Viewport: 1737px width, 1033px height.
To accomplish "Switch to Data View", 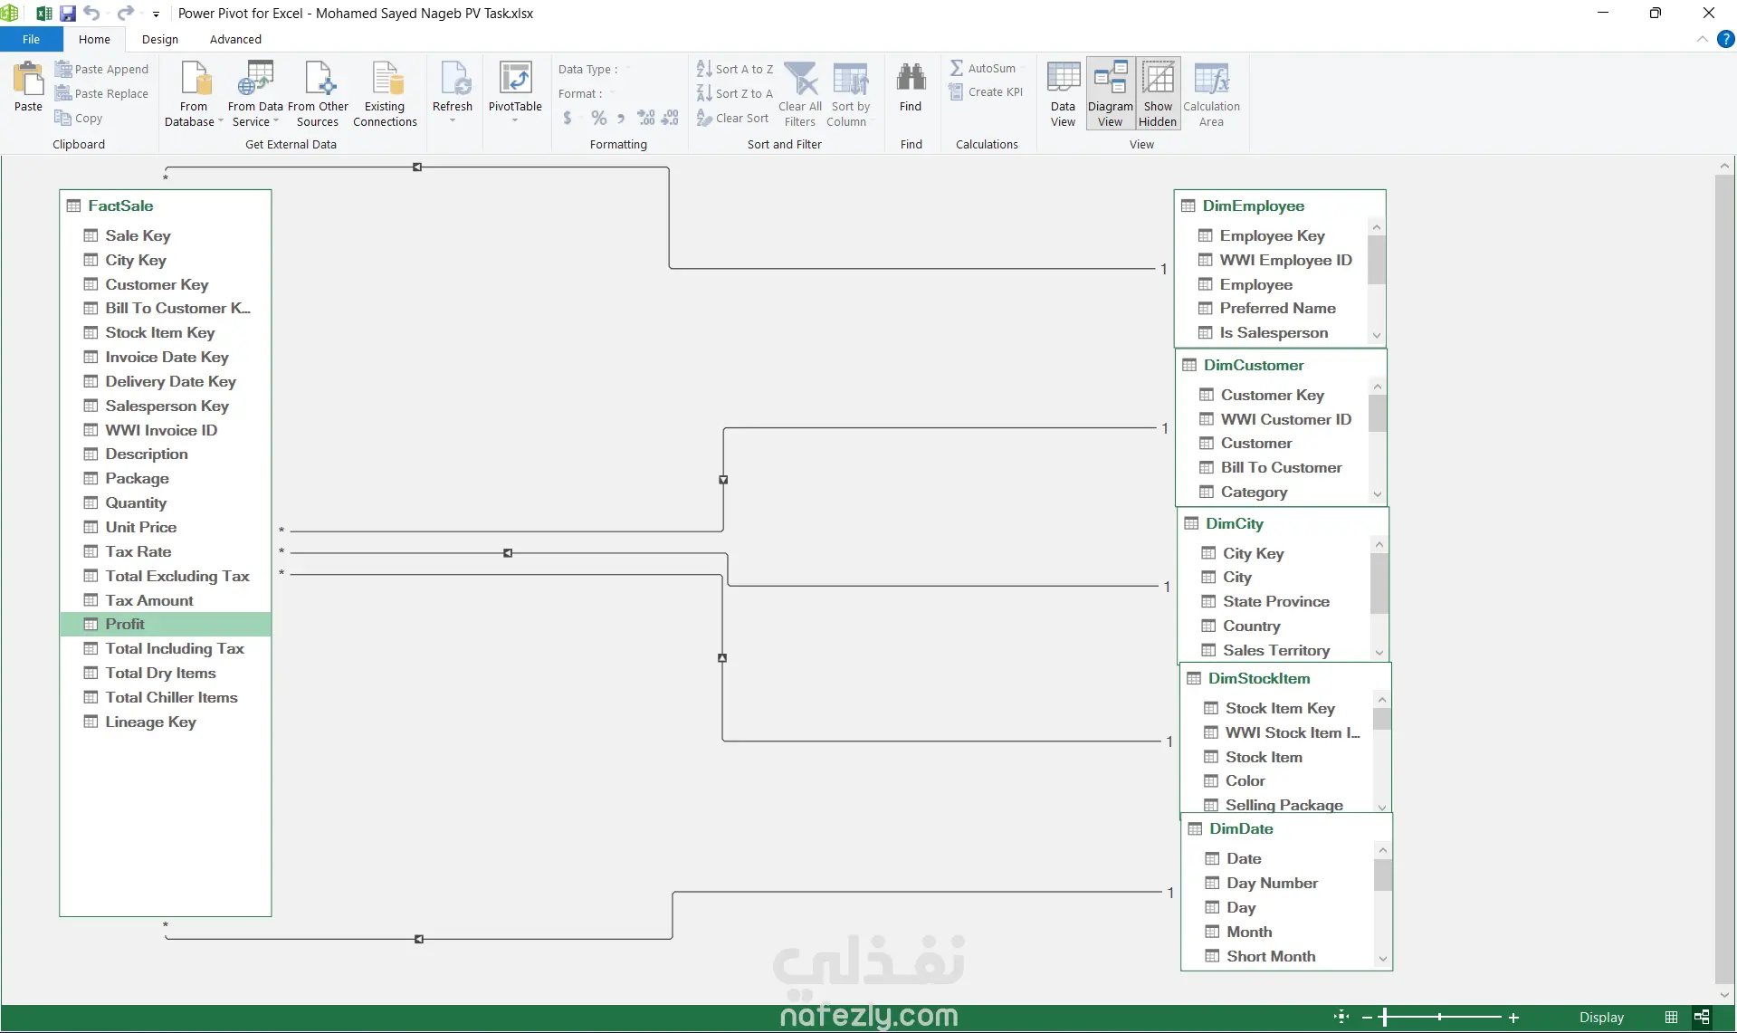I will [x=1063, y=94].
